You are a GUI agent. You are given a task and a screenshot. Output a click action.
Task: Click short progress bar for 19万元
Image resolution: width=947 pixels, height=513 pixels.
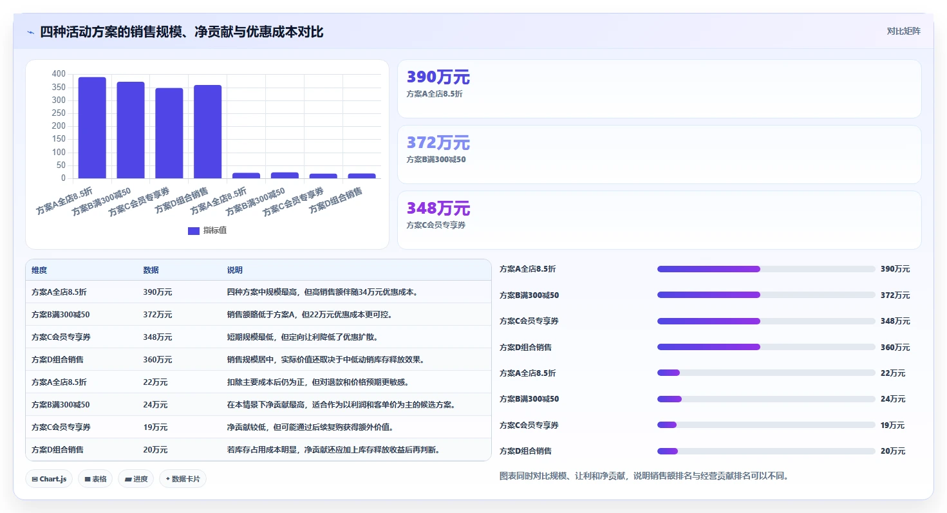tap(766, 425)
